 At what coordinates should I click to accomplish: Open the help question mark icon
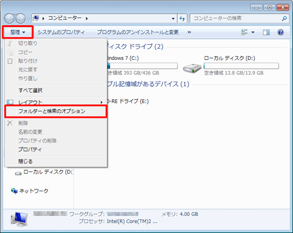point(281,32)
